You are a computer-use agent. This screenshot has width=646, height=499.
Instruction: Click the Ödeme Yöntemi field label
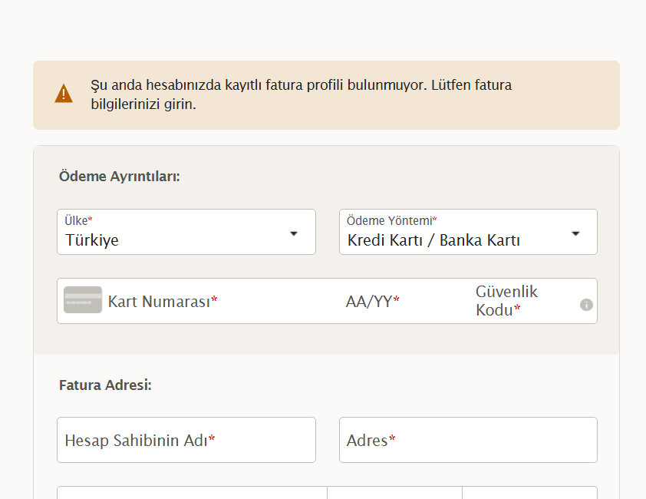[391, 220]
